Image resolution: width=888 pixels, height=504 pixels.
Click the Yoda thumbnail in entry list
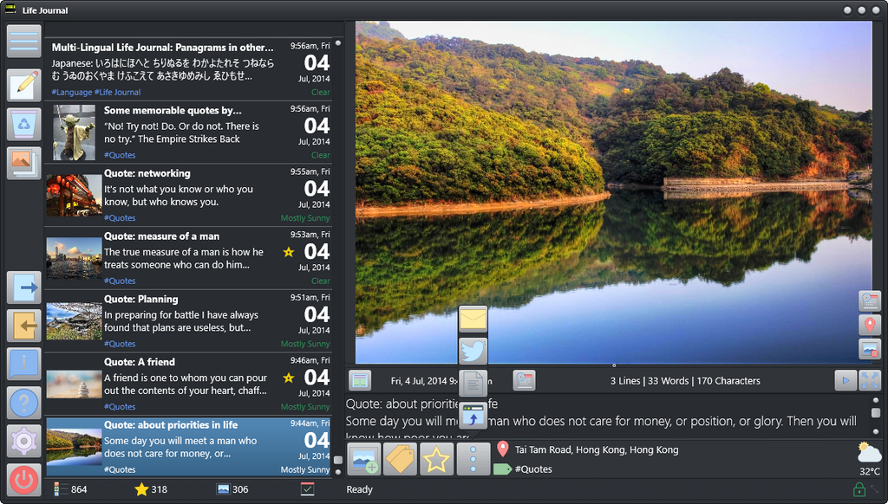tap(74, 132)
